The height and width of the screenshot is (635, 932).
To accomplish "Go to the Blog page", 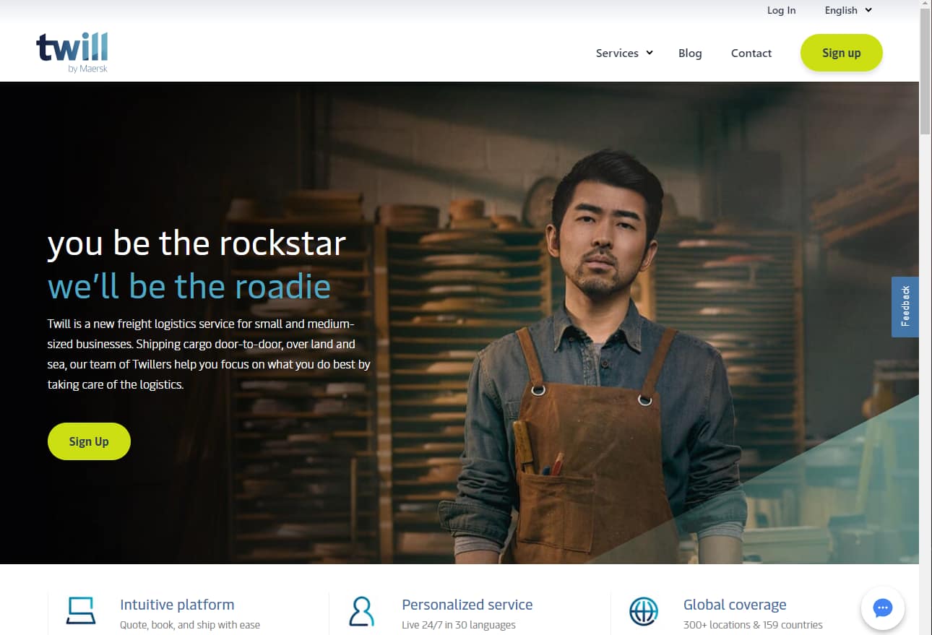I will coord(690,53).
